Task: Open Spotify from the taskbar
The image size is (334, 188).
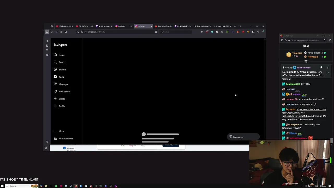Action: 56,186
